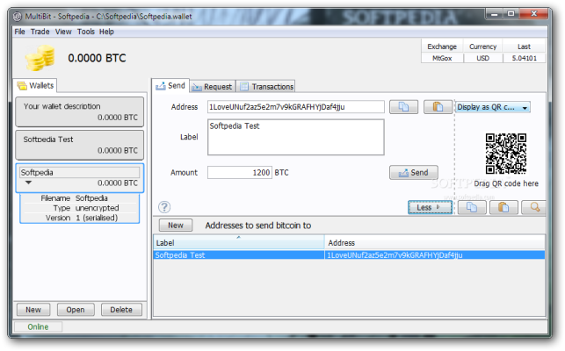Click the Filename value 'Softpedia'
The image size is (565, 351).
coord(91,198)
